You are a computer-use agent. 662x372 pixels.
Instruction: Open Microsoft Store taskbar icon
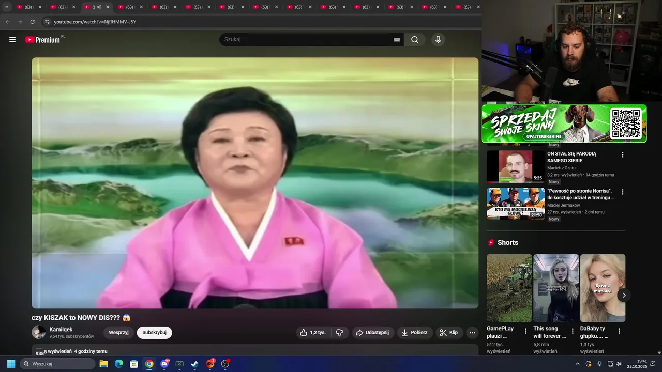coord(134,364)
